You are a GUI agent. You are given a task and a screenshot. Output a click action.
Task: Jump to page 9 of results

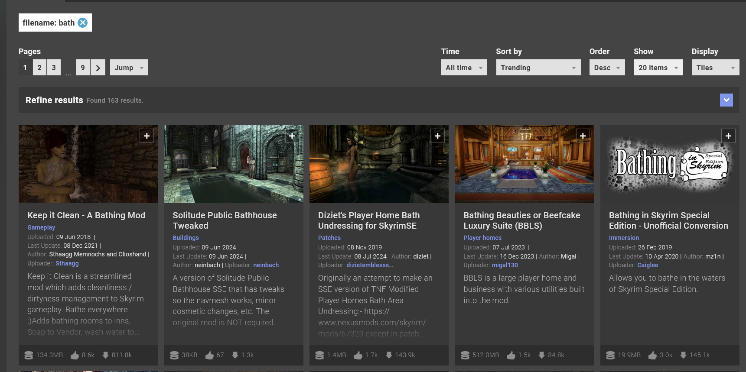83,68
